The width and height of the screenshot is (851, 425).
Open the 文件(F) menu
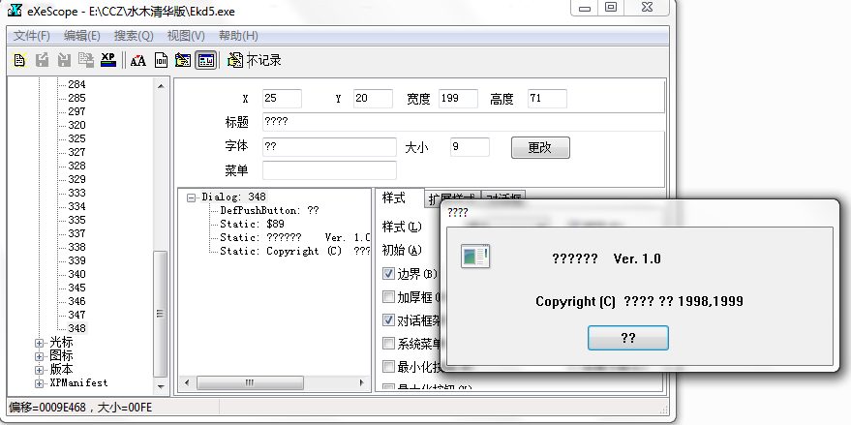(x=32, y=36)
